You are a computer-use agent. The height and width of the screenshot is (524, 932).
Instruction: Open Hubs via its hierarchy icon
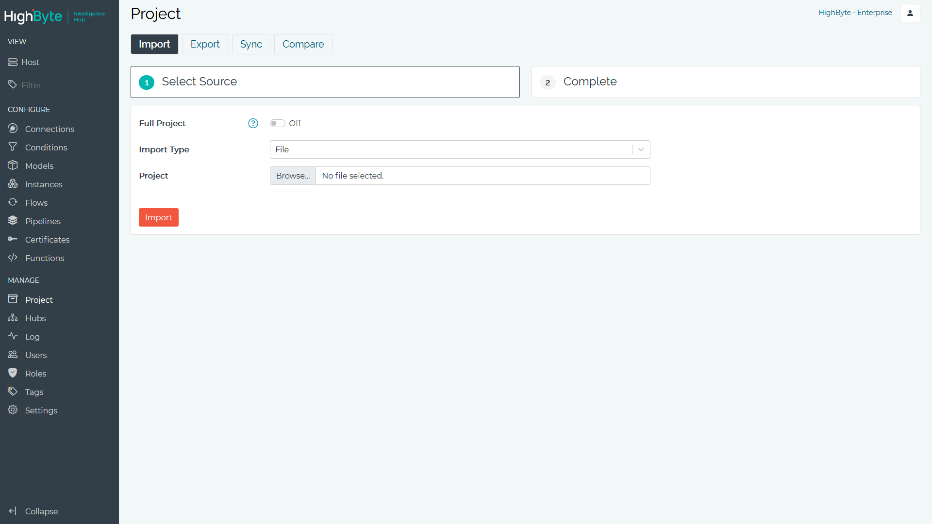click(x=13, y=318)
